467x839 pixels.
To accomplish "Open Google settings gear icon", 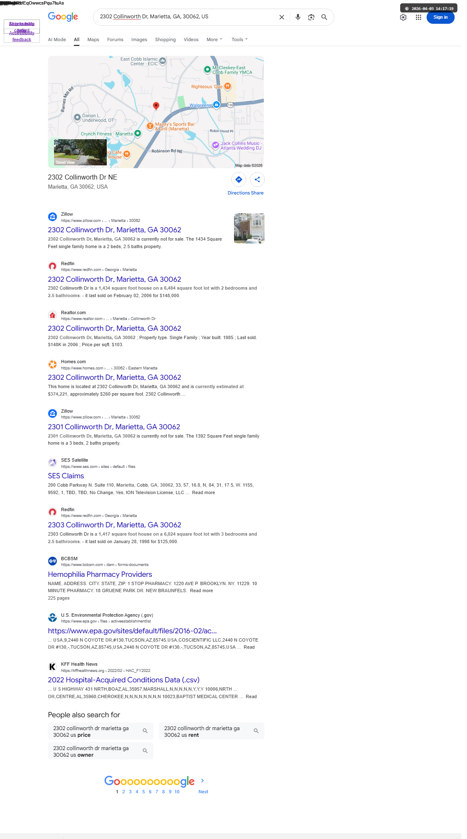I will 403,17.
